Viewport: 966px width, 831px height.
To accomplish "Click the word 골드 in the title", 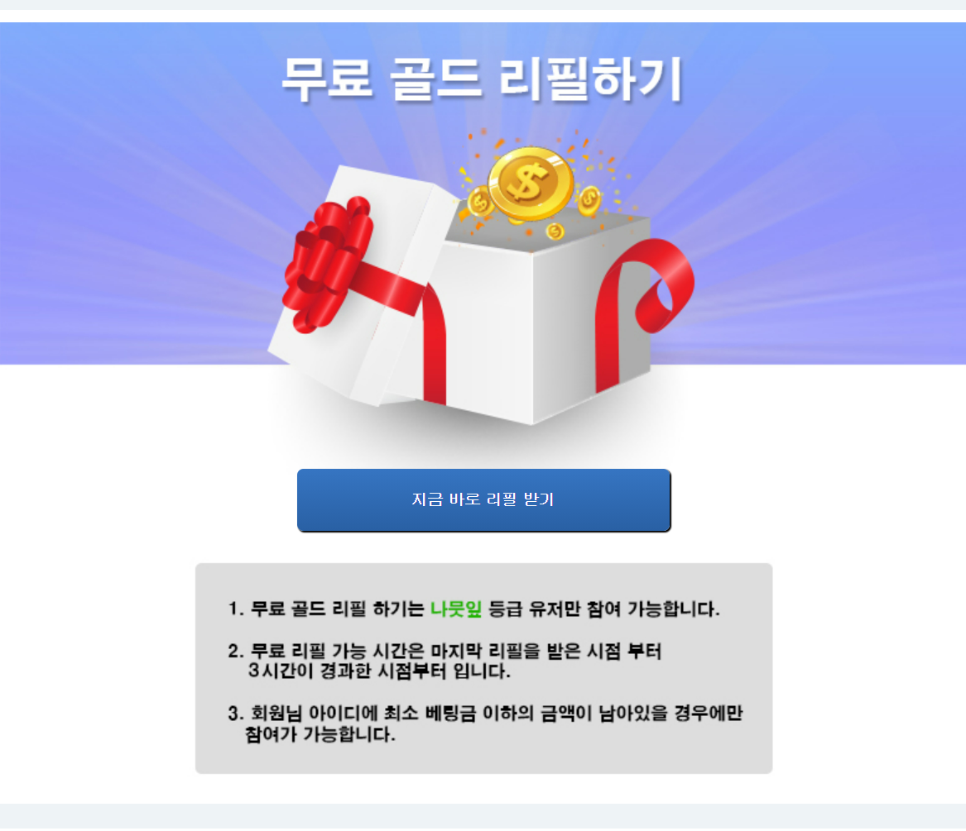I will coord(435,79).
